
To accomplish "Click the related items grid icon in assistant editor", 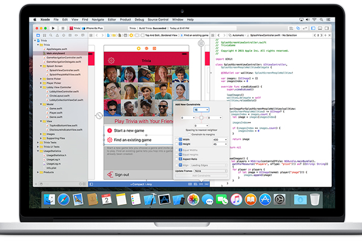I will 213,36.
